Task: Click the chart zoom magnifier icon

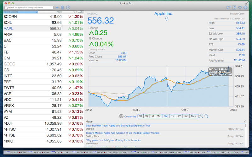Action: coord(206,116)
